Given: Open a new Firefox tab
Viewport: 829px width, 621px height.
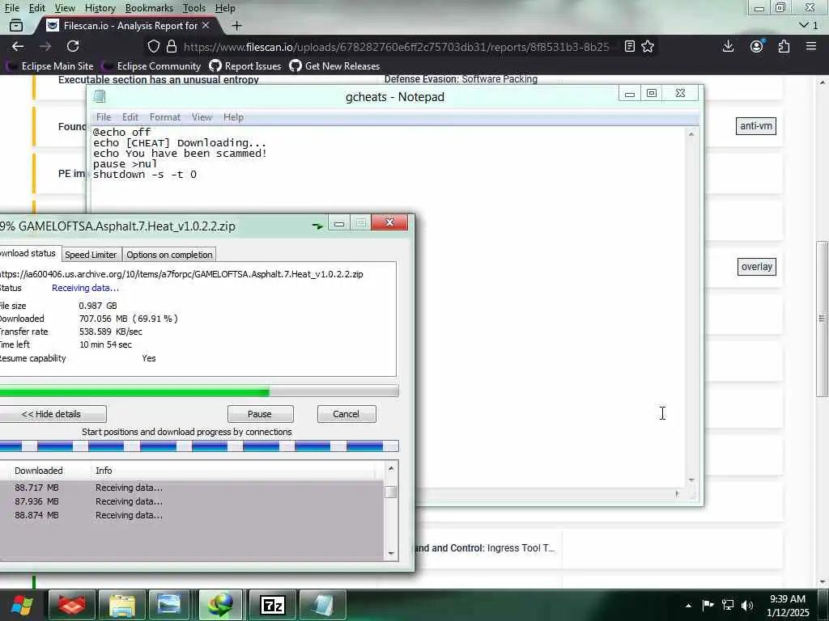Looking at the screenshot, I should tap(237, 25).
